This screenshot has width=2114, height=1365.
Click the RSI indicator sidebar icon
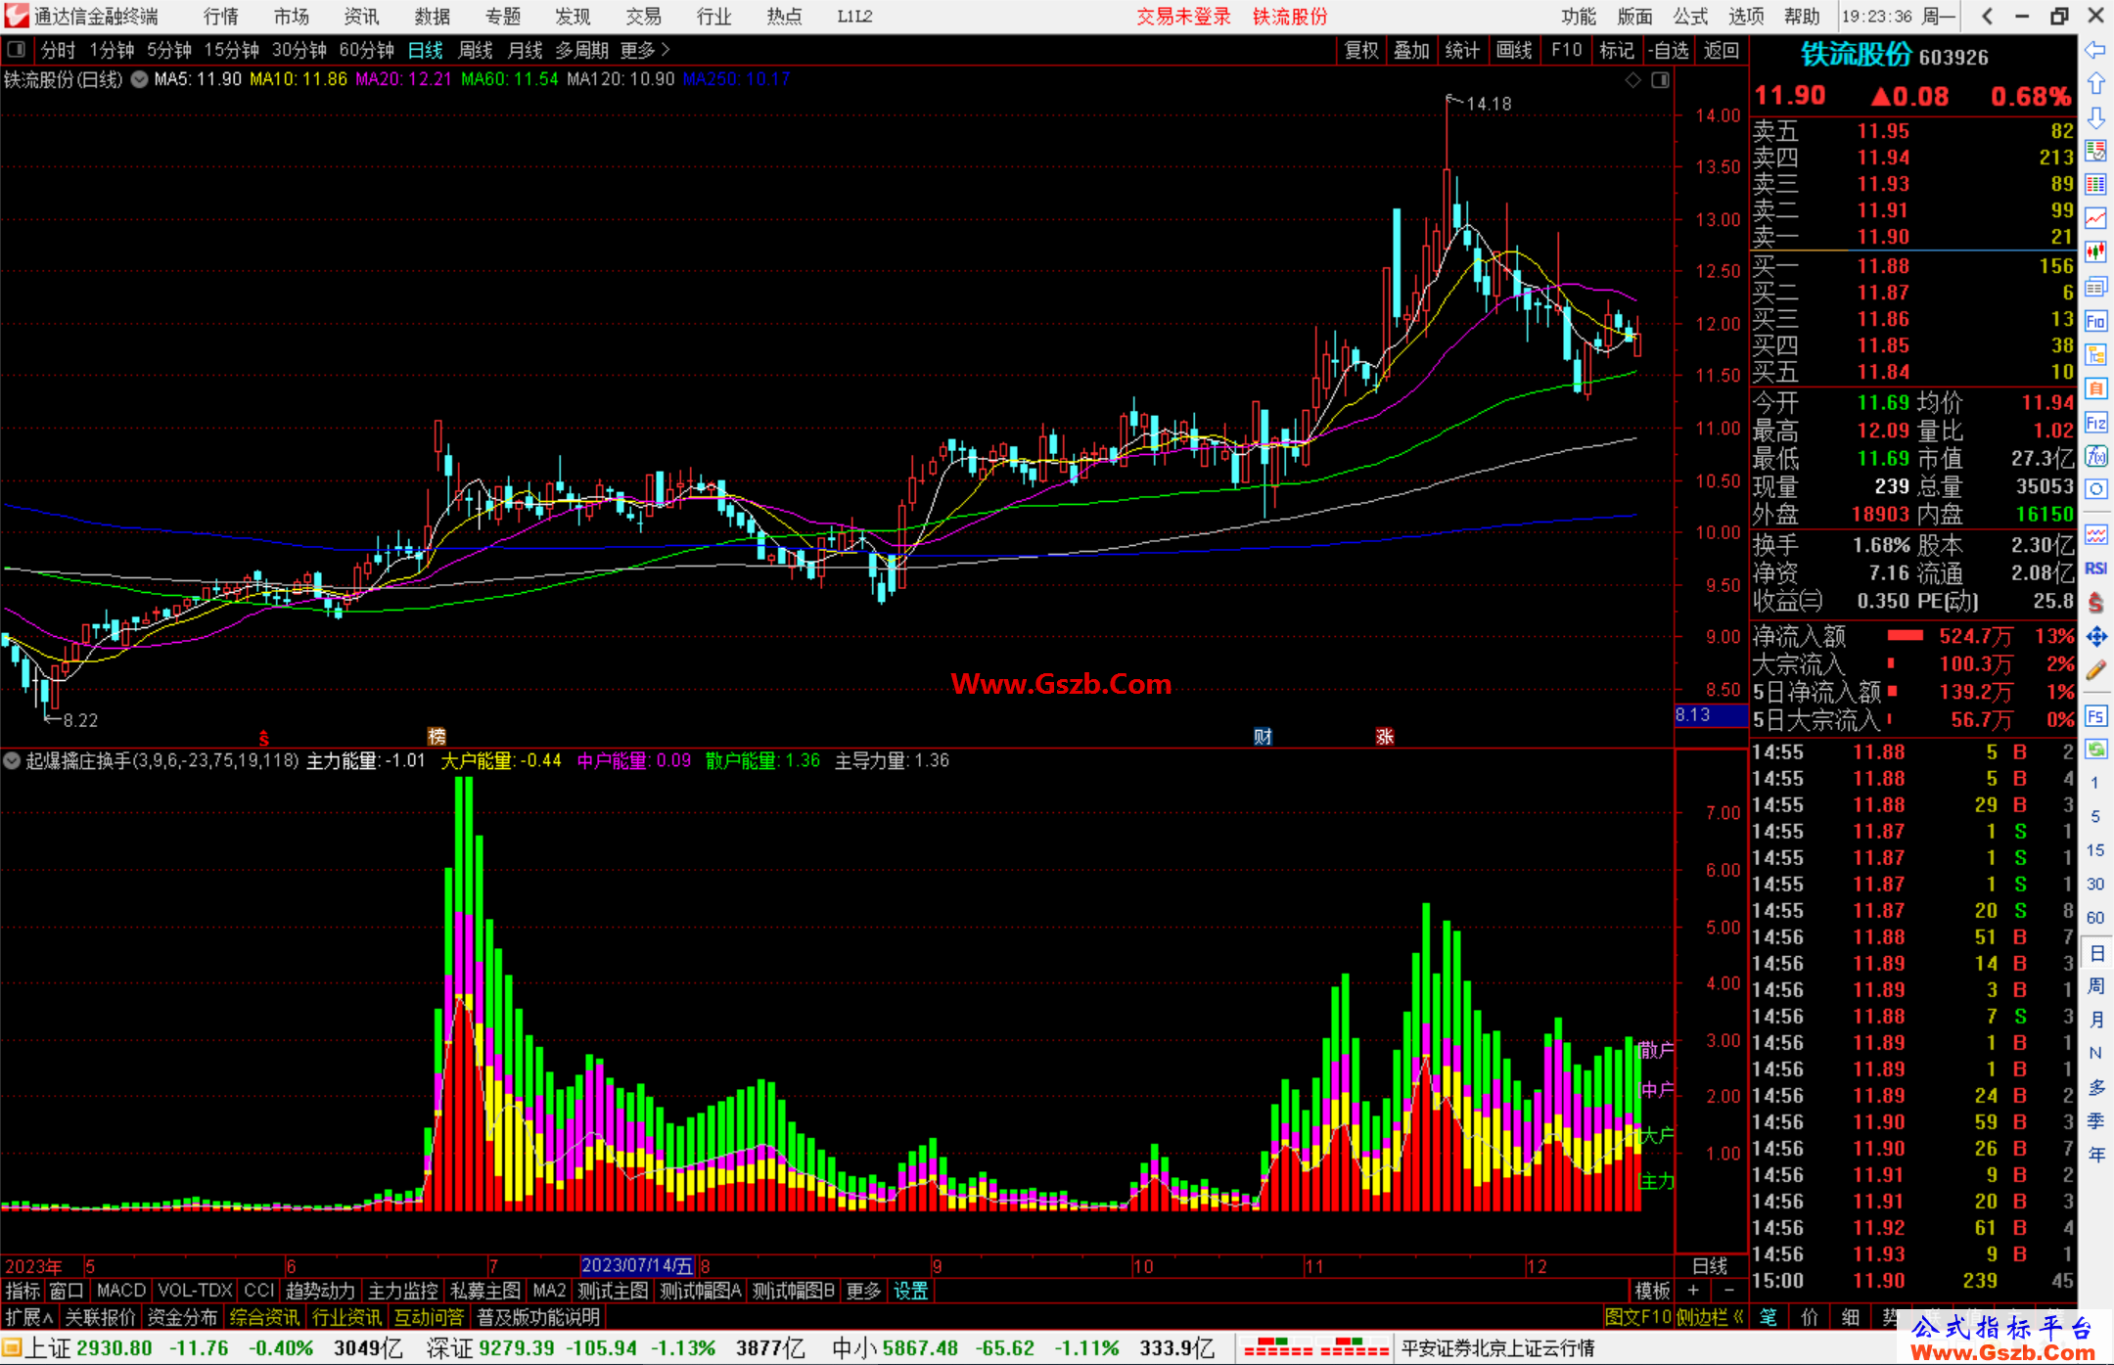[x=2095, y=569]
